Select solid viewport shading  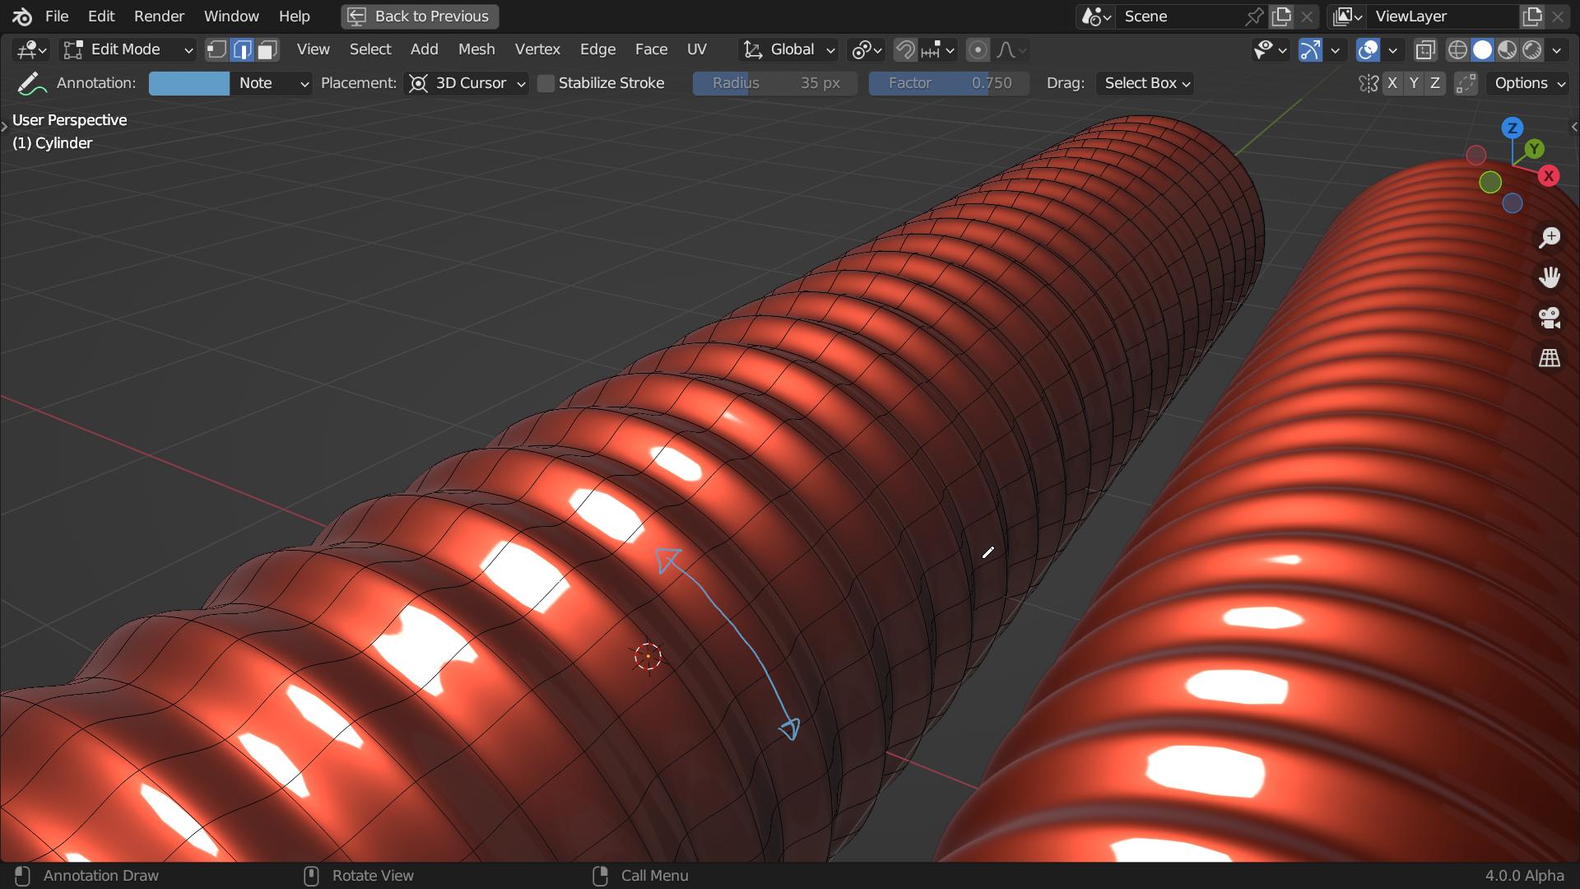(1482, 50)
